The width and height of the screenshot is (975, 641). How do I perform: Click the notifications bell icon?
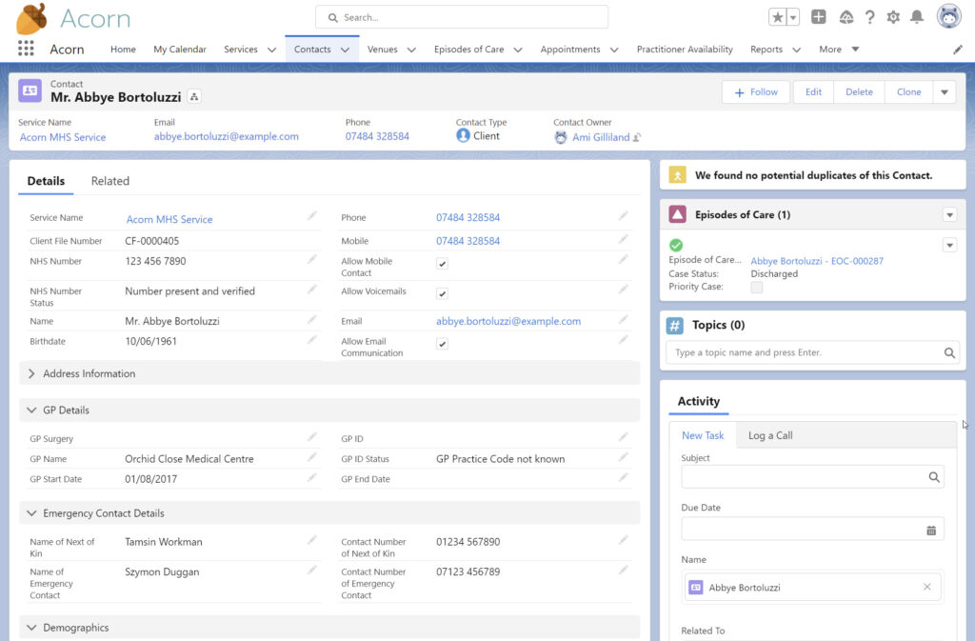[917, 17]
